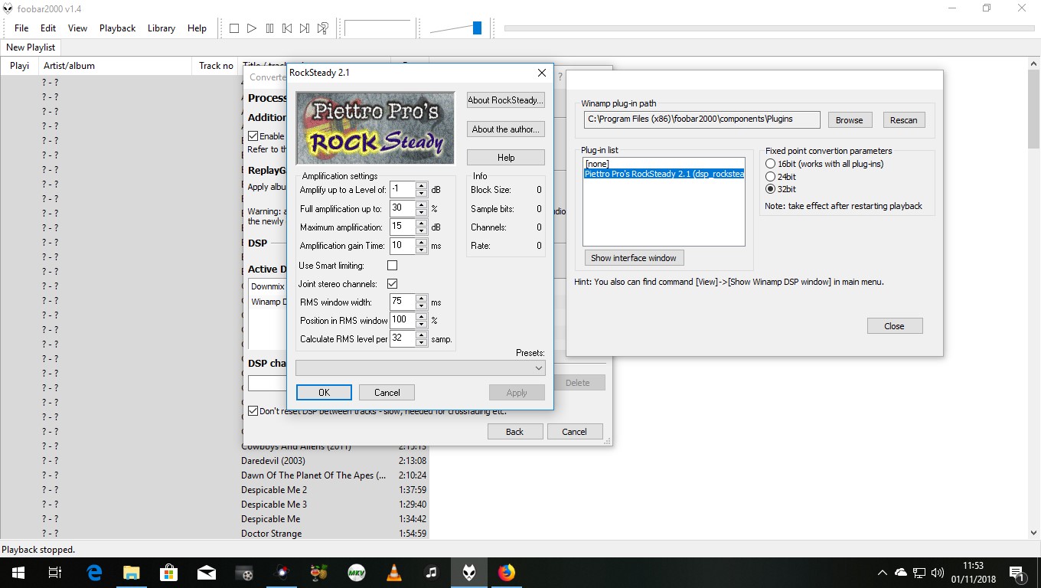This screenshot has width=1041, height=588.
Task: Click Close in the Winamp plug-in dialog
Action: tap(895, 326)
